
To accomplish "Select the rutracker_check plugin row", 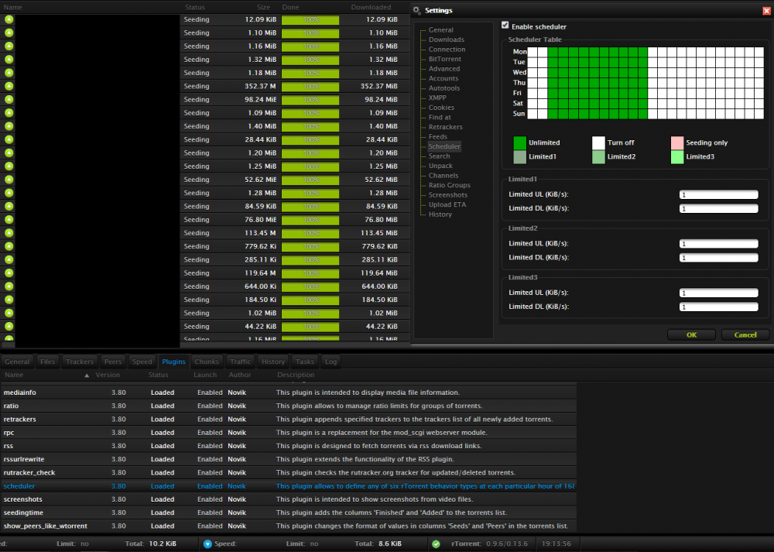I will click(x=288, y=472).
